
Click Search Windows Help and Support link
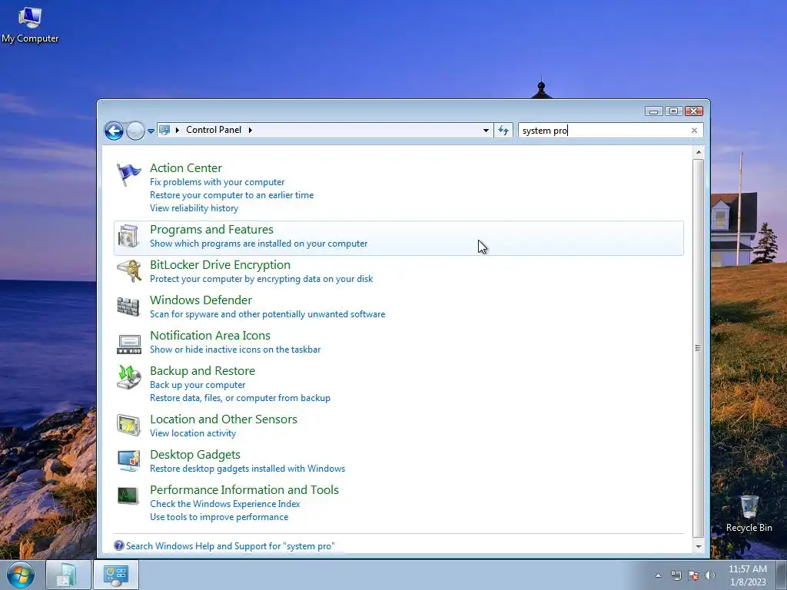pyautogui.click(x=230, y=546)
